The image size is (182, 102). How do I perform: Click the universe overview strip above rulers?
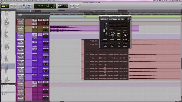pos(98,11)
